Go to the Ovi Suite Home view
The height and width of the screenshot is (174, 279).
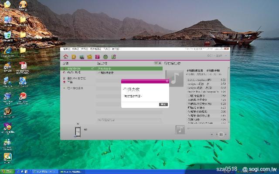[66, 57]
